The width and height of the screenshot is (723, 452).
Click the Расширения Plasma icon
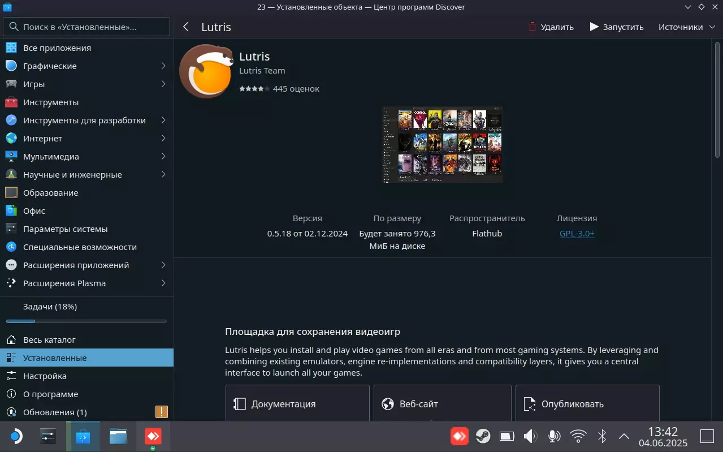point(11,283)
